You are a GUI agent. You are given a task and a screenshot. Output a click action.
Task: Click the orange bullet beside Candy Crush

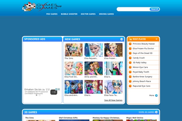(130, 58)
